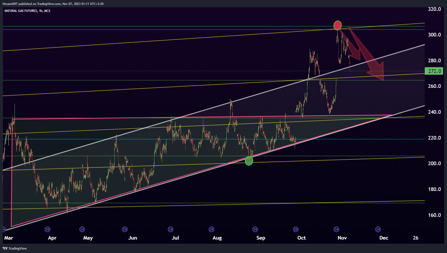447x253 pixels.
Task: Click the green circle marking the trendline touch
Action: (x=249, y=161)
